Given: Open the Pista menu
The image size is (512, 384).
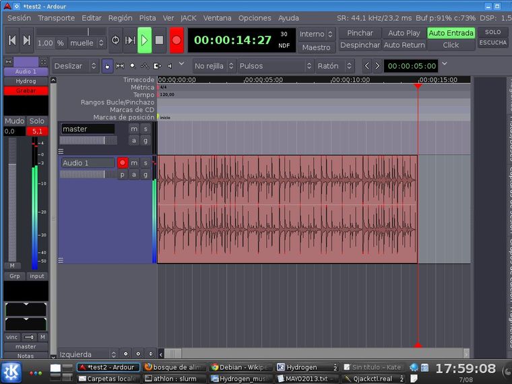Looking at the screenshot, I should click(148, 18).
